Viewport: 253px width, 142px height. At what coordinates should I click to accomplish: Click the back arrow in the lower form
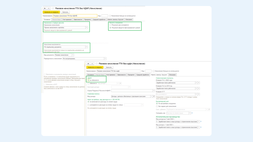click(89, 64)
